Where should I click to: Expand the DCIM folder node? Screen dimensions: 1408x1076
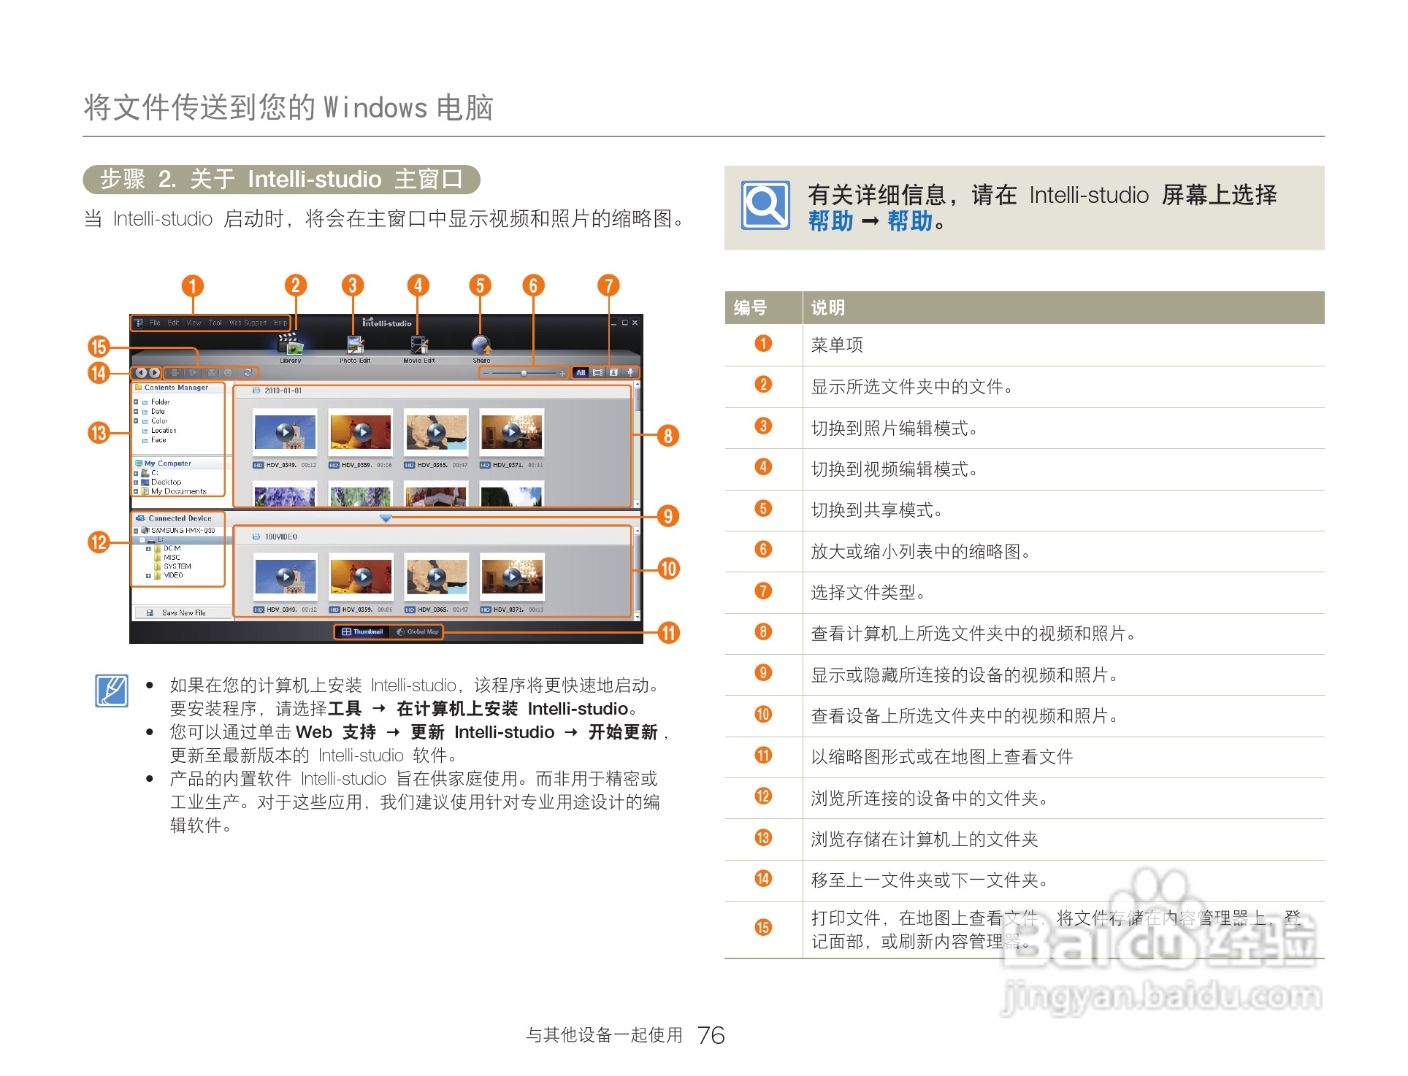pos(148,549)
